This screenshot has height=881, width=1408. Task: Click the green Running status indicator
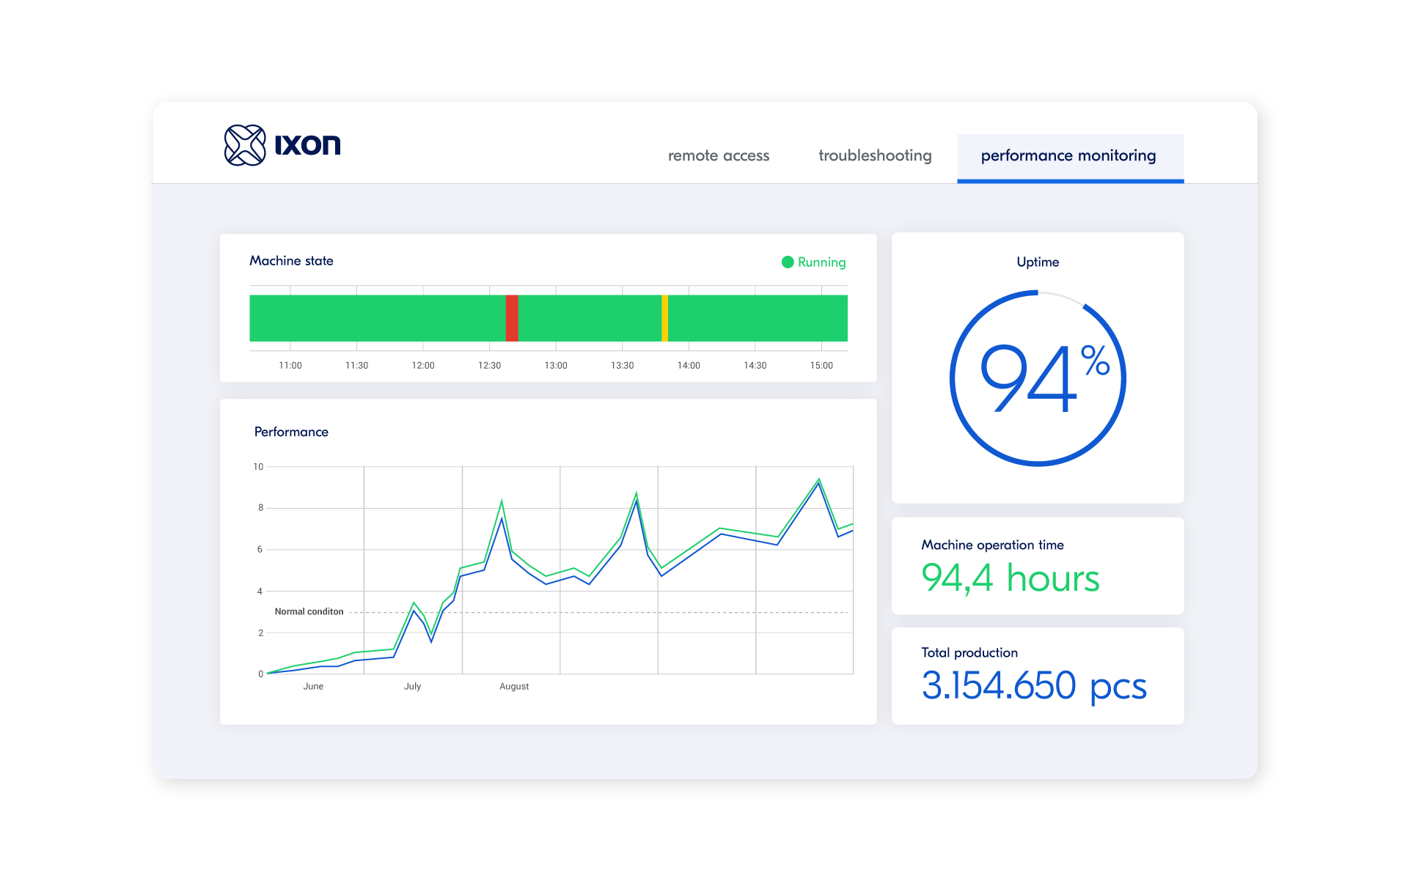(788, 262)
